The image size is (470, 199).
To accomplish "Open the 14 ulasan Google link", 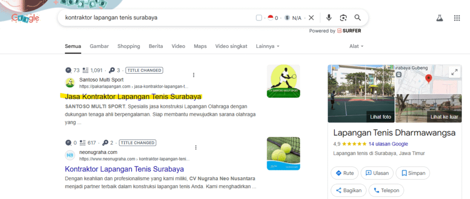I will 388,144.
